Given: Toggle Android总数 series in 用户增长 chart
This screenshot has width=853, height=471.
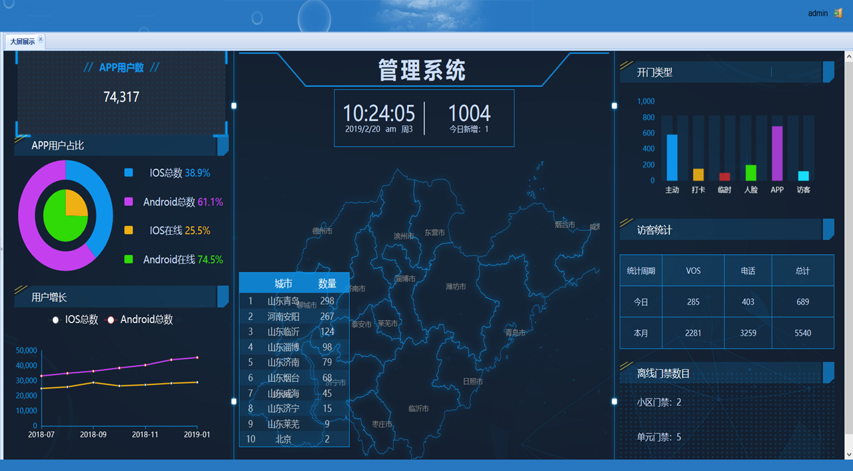Looking at the screenshot, I should click(x=139, y=320).
